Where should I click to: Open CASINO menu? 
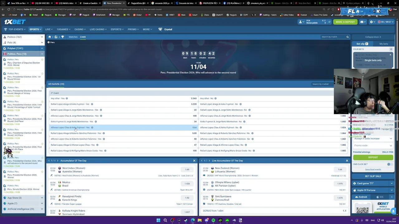tap(80, 29)
